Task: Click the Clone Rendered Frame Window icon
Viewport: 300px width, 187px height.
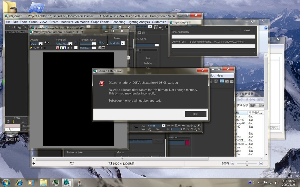Action: (38, 48)
